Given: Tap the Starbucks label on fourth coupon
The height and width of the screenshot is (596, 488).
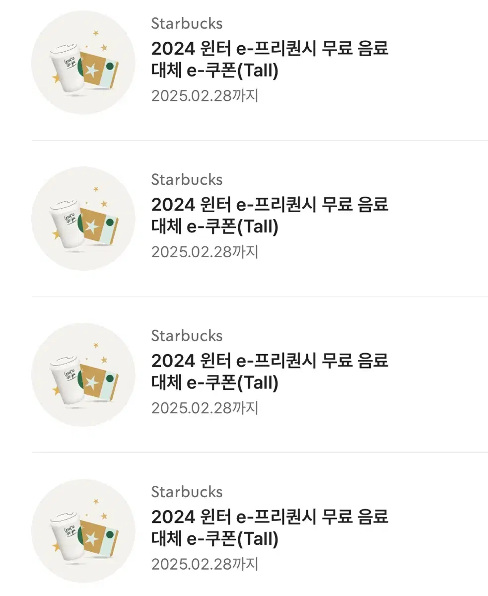Looking at the screenshot, I should [187, 492].
